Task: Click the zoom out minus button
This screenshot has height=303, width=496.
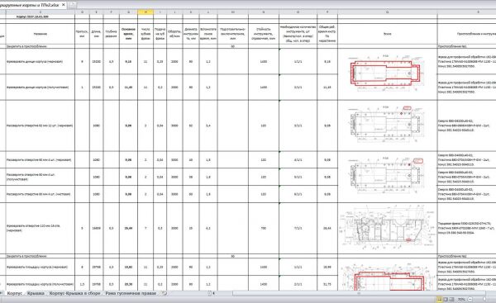Action: 470,299
